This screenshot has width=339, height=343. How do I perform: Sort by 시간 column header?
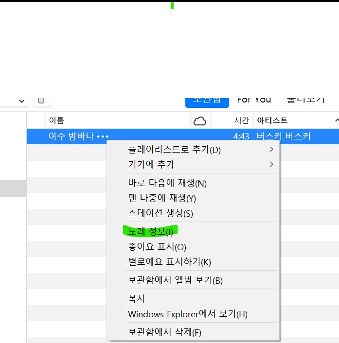coord(242,120)
